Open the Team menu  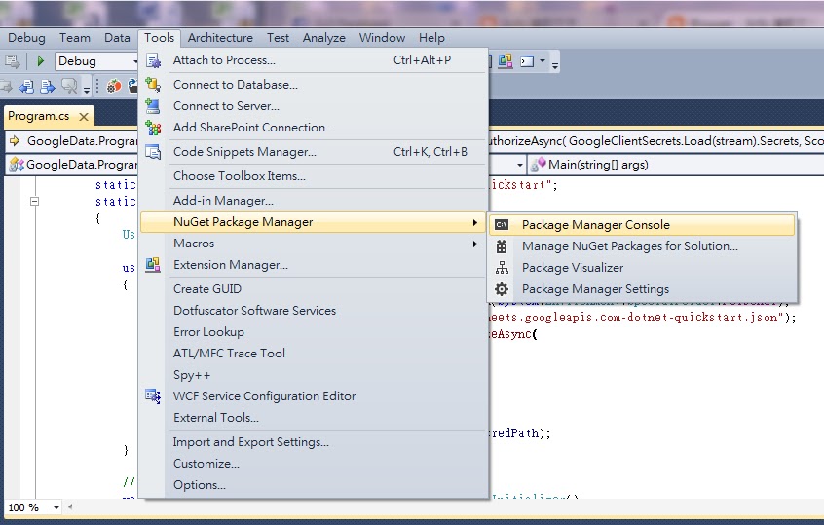tap(75, 38)
